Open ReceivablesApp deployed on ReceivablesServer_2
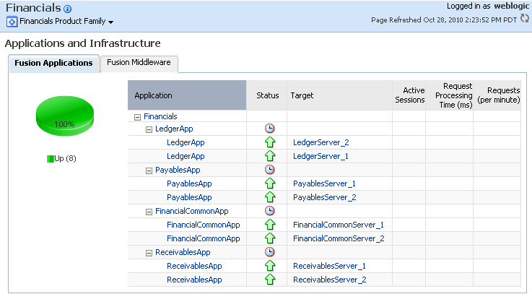 [x=194, y=280]
